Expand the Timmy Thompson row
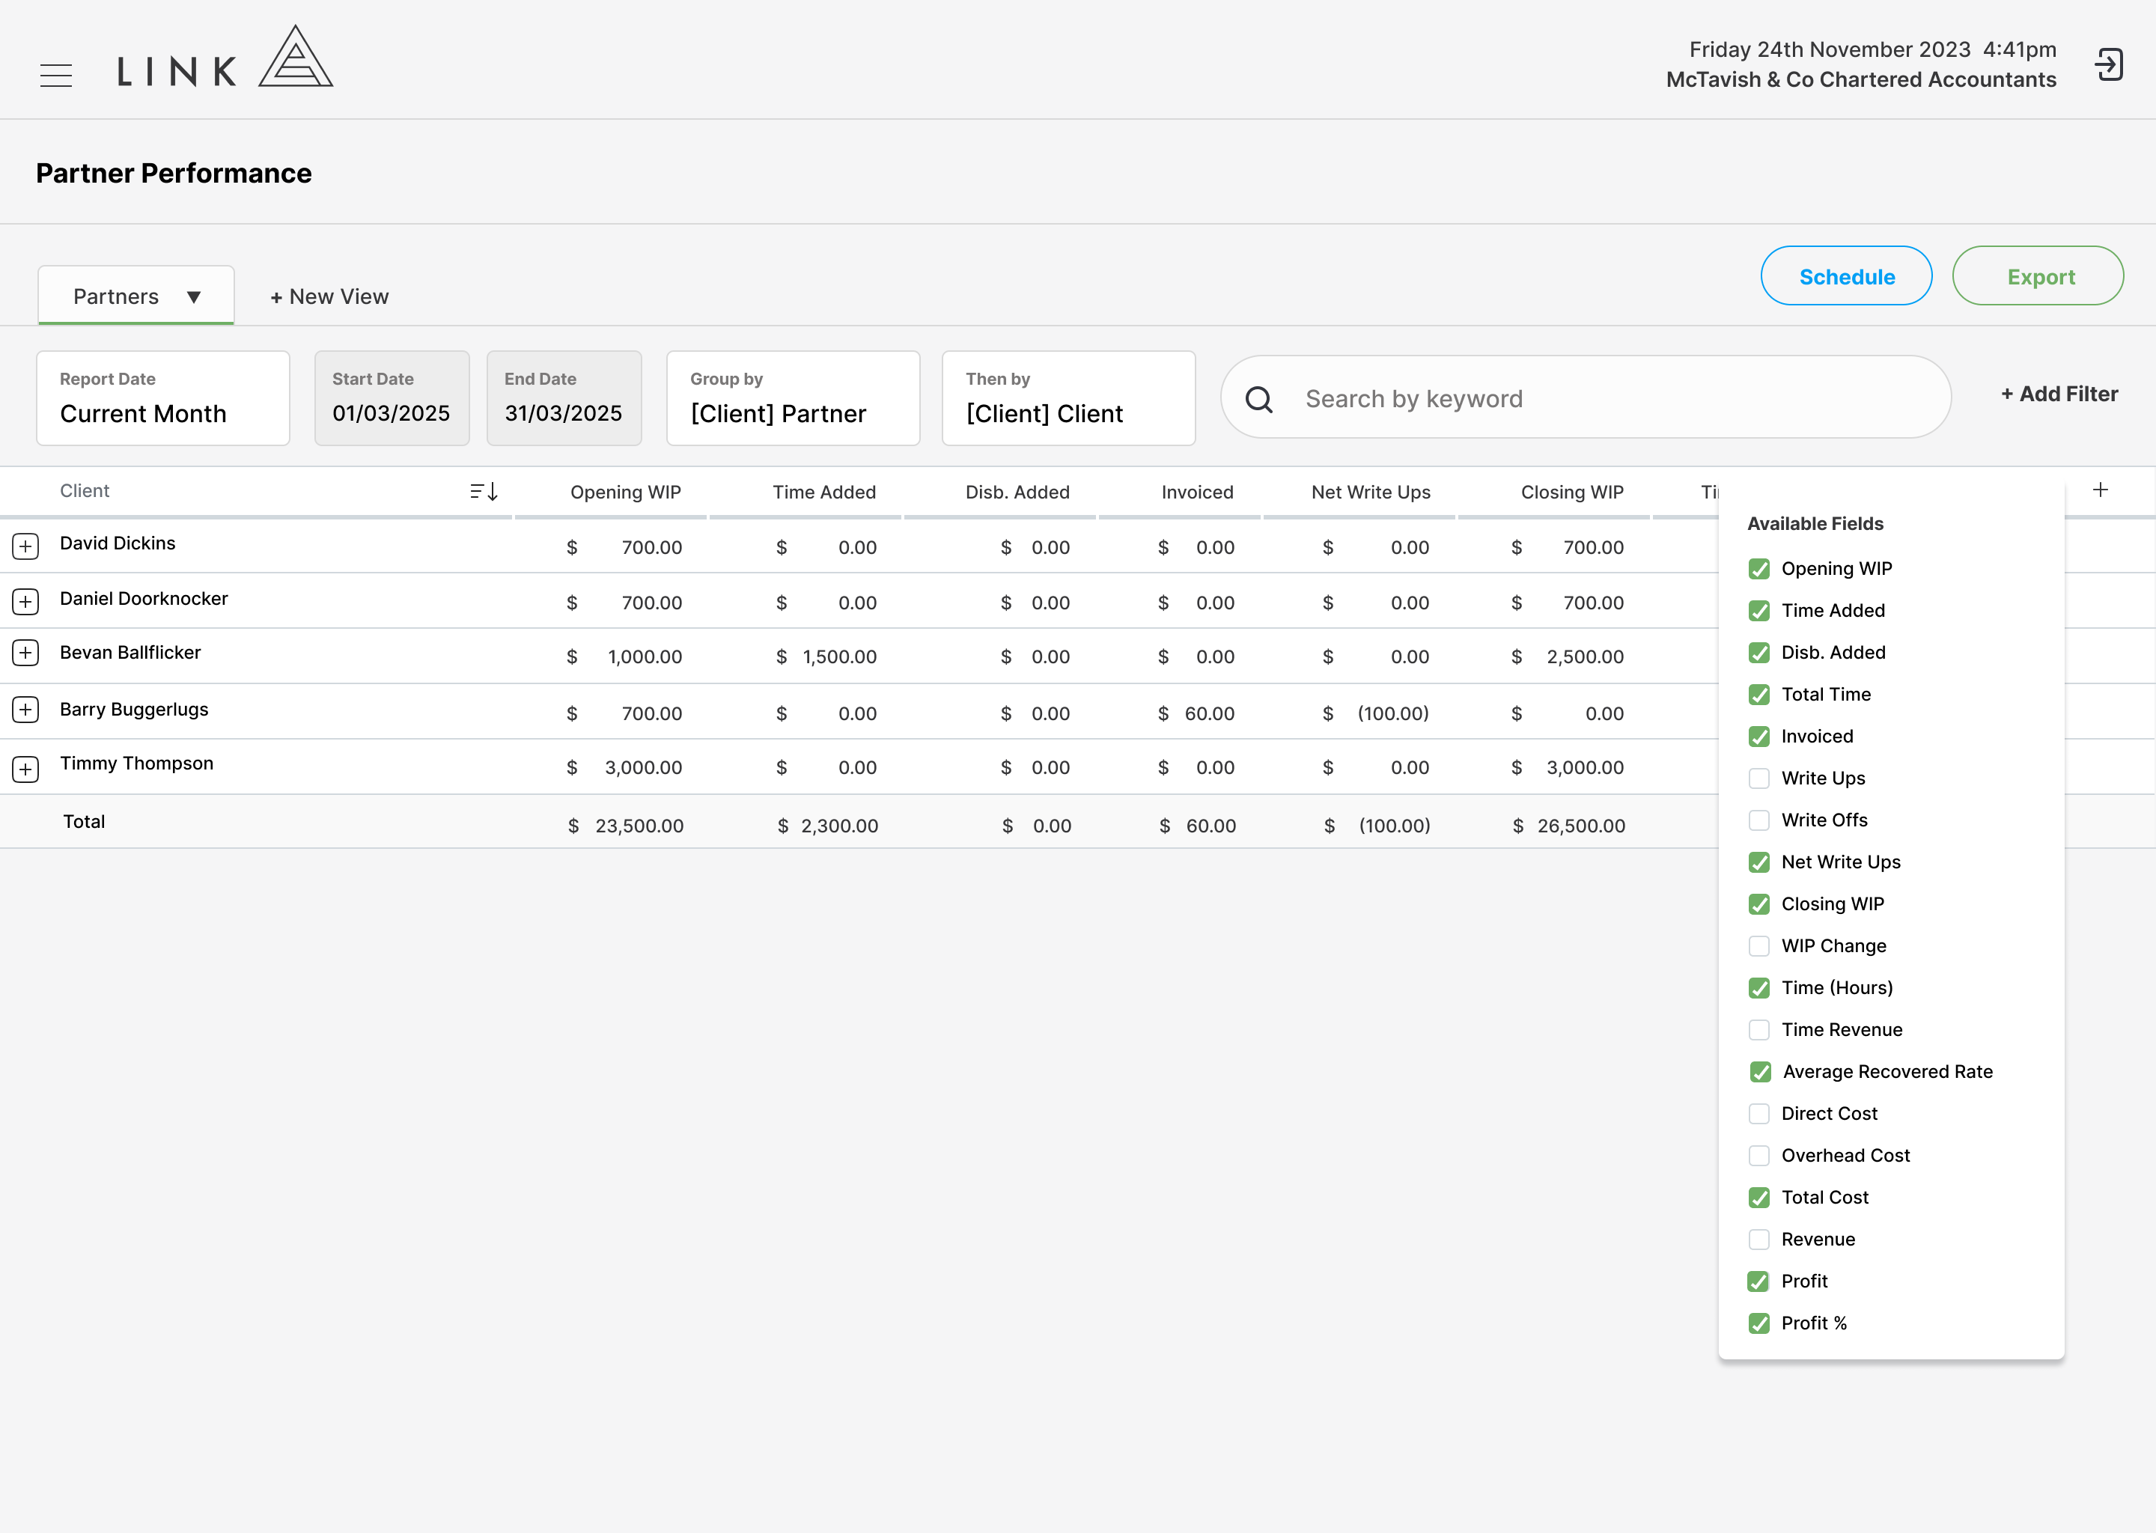Viewport: 2156px width, 1533px height. pyautogui.click(x=25, y=769)
